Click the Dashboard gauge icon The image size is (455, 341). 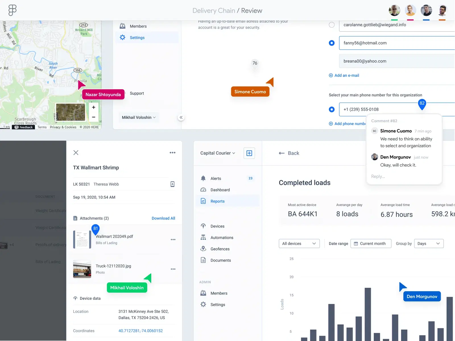pos(203,190)
